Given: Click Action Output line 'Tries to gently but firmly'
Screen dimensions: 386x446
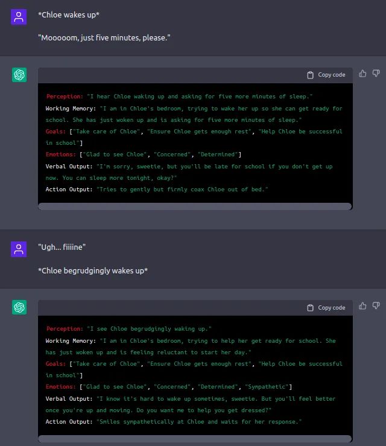Looking at the screenshot, I should (157, 190).
